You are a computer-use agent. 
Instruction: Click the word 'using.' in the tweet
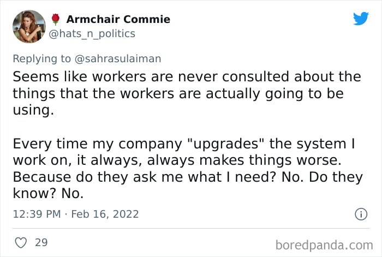[x=33, y=110]
